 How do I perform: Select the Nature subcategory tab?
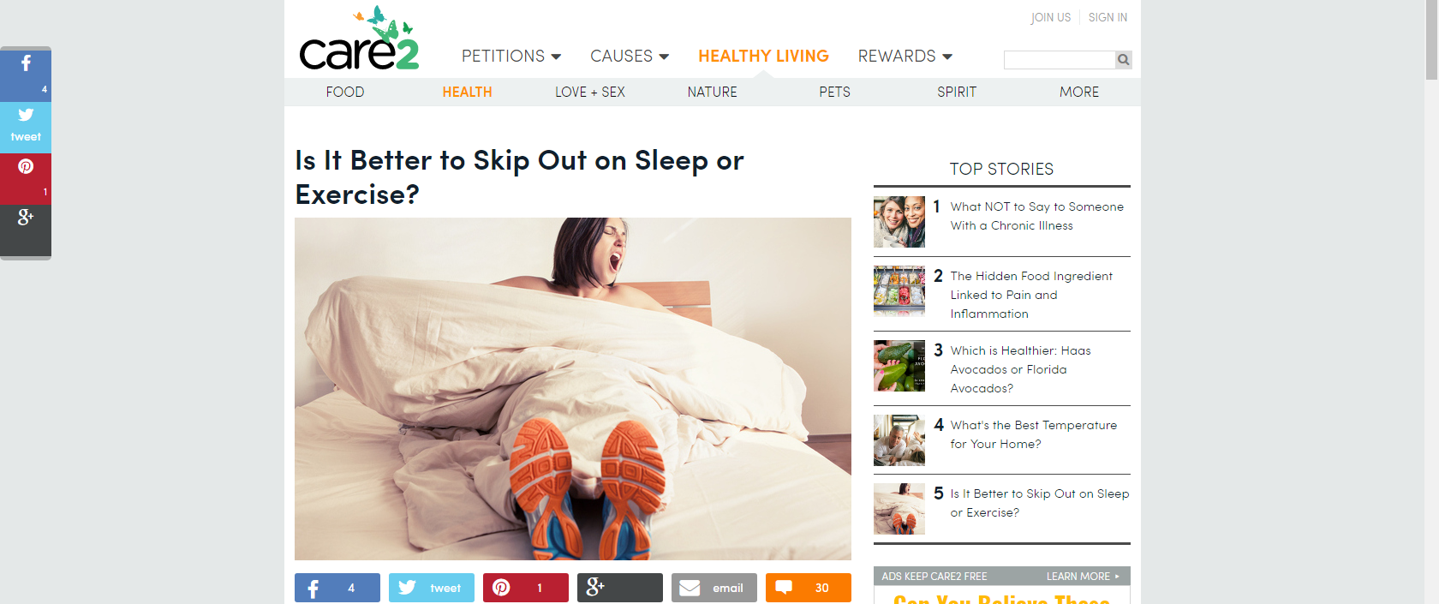coord(712,92)
